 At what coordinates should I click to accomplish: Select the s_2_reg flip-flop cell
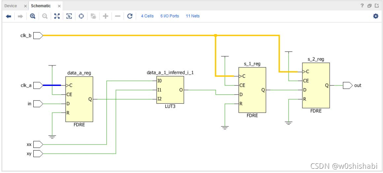316,86
